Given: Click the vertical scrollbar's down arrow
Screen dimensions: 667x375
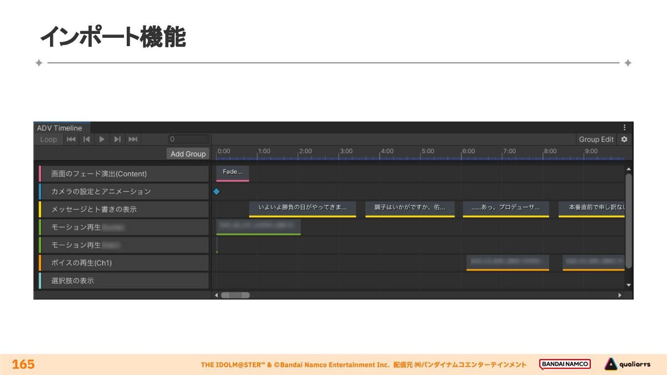Looking at the screenshot, I should coord(629,285).
